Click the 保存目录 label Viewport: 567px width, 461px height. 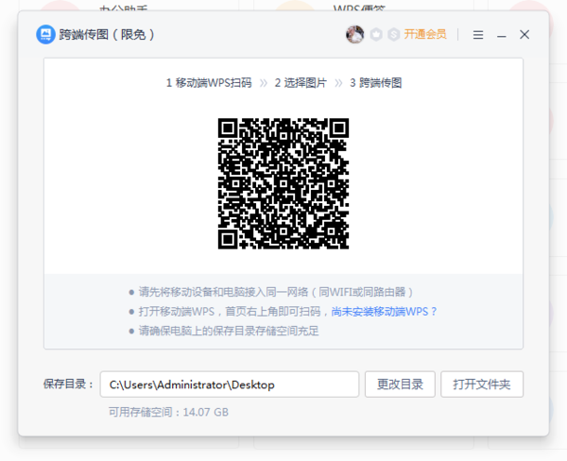coord(69,384)
